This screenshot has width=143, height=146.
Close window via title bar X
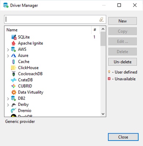[135, 5]
